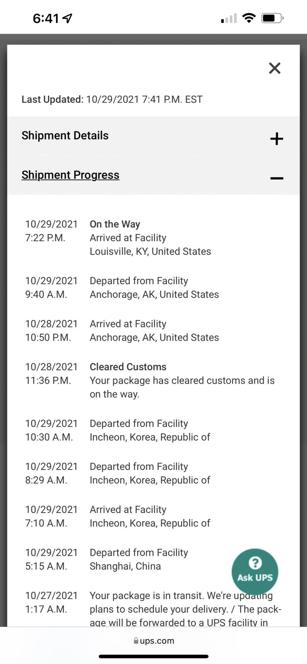The height and width of the screenshot is (664, 307).
Task: Tap the home indicator bar
Action: click(x=153, y=656)
